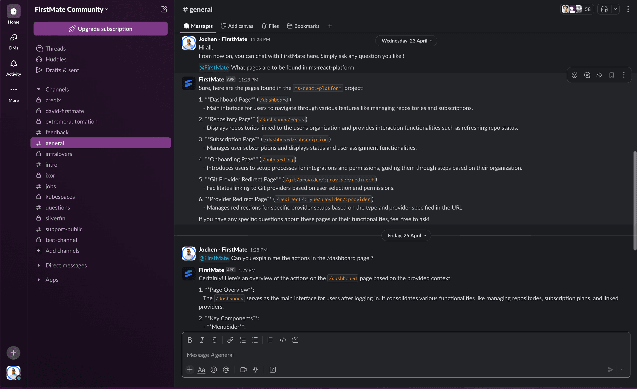The height and width of the screenshot is (389, 637).
Task: Open Threads in the sidebar
Action: pos(101,49)
